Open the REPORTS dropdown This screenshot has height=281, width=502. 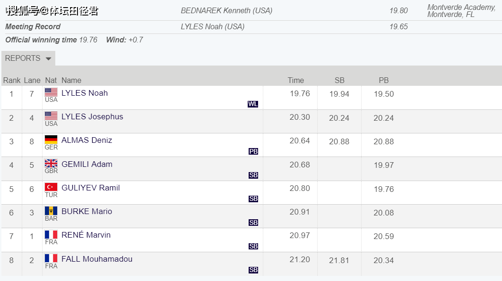(28, 58)
